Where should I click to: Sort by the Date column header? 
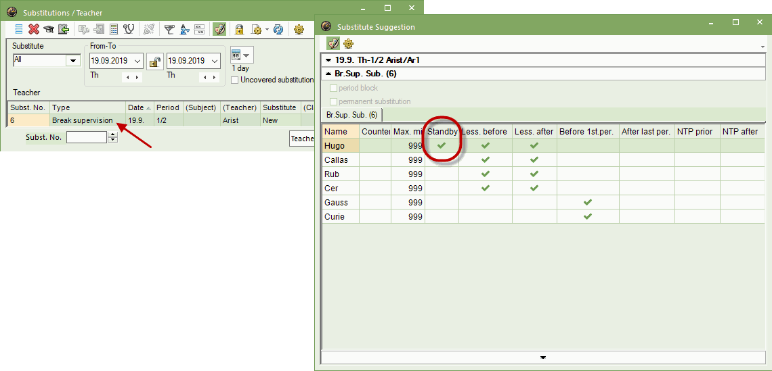pyautogui.click(x=140, y=107)
